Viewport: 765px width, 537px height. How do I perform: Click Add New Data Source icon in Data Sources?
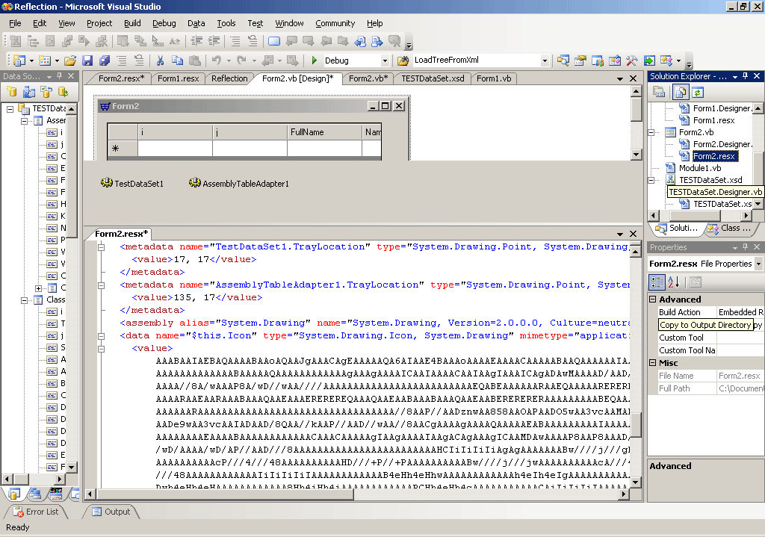tap(12, 91)
